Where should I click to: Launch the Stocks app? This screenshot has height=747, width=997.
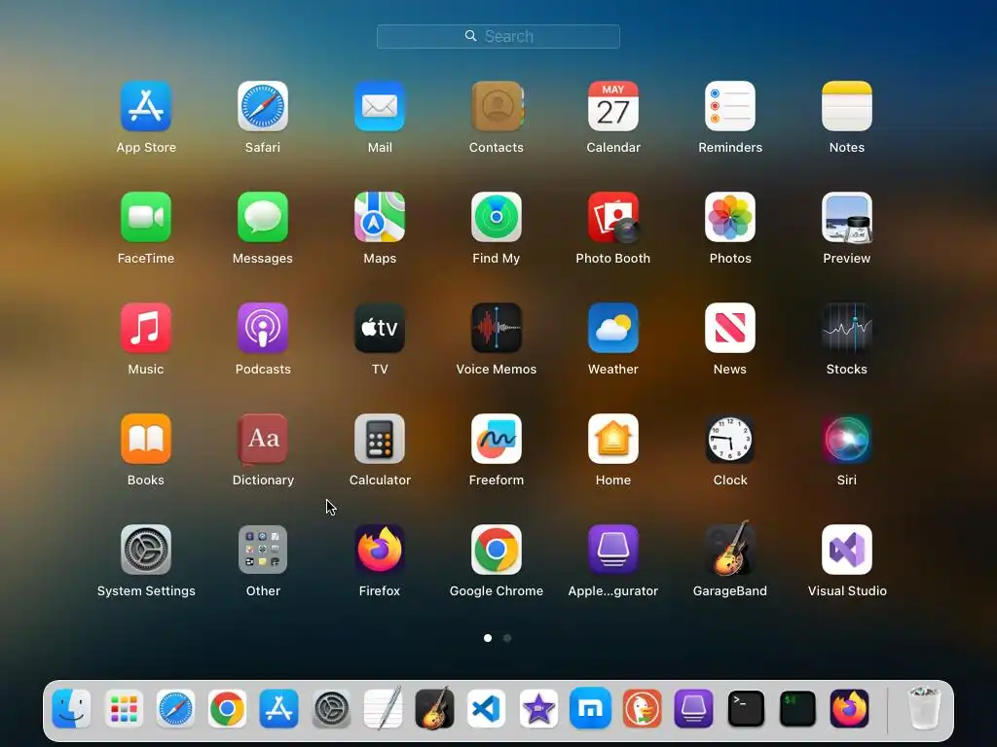(847, 328)
